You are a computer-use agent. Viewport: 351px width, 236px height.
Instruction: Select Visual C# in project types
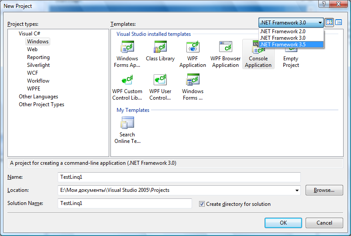(29, 34)
